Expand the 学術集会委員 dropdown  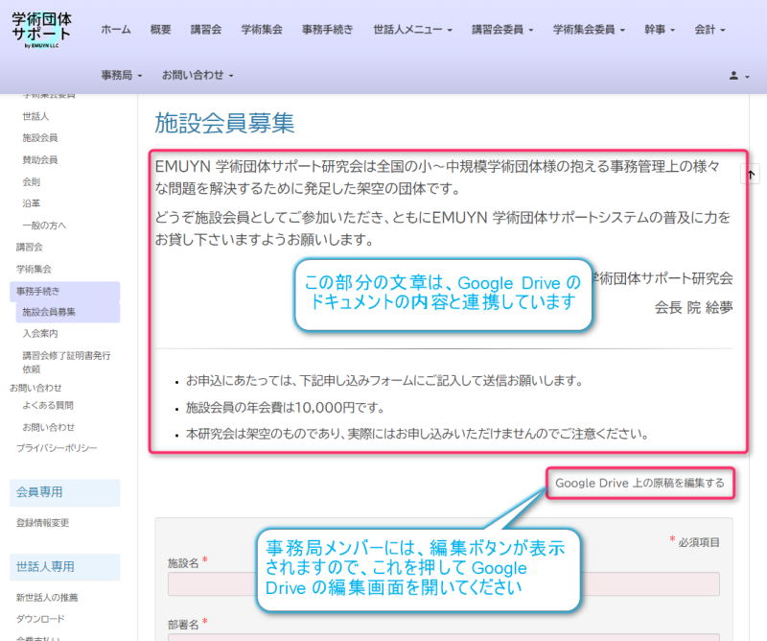coord(589,30)
